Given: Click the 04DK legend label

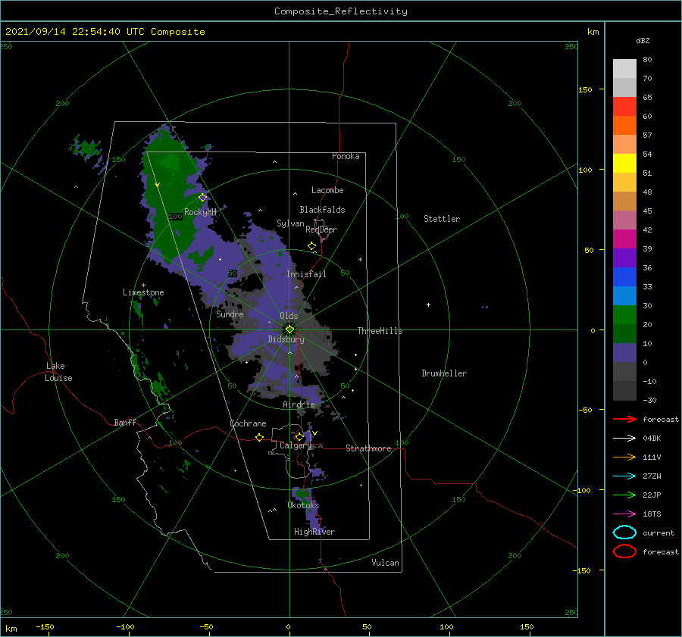Looking at the screenshot, I should 652,438.
